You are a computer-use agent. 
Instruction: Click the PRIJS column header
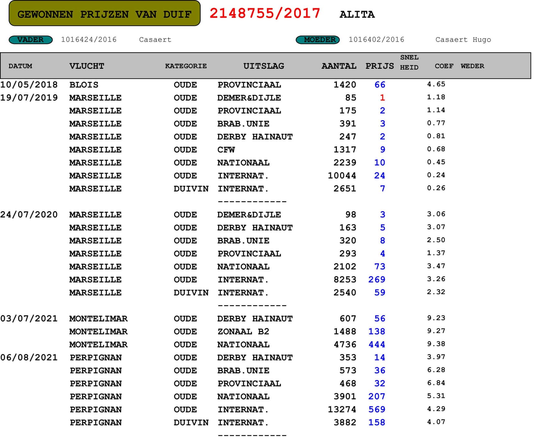click(379, 66)
